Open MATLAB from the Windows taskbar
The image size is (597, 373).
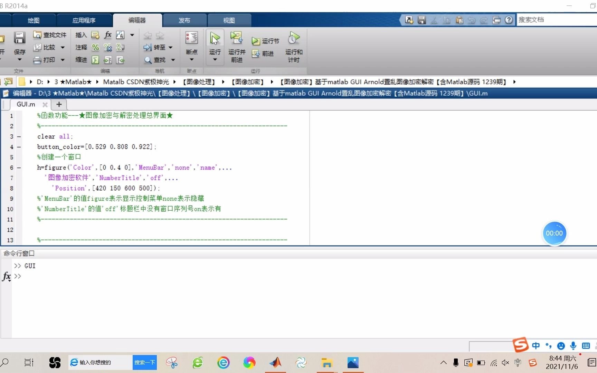point(275,363)
